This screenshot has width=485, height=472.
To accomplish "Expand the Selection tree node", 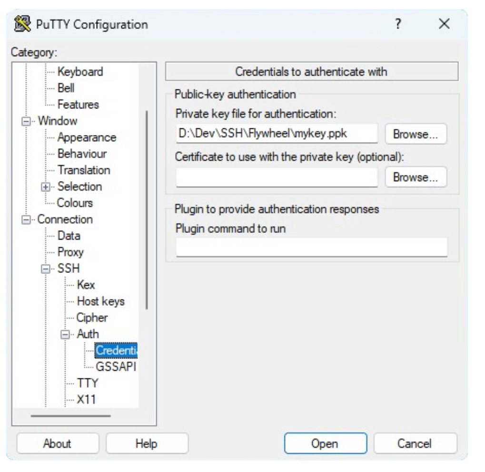I will click(46, 187).
